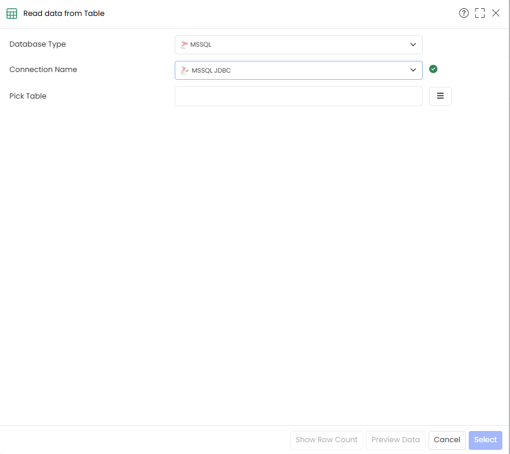Screen dimensions: 510x454
Task: Open the Connection Name dropdown
Action: click(298, 70)
